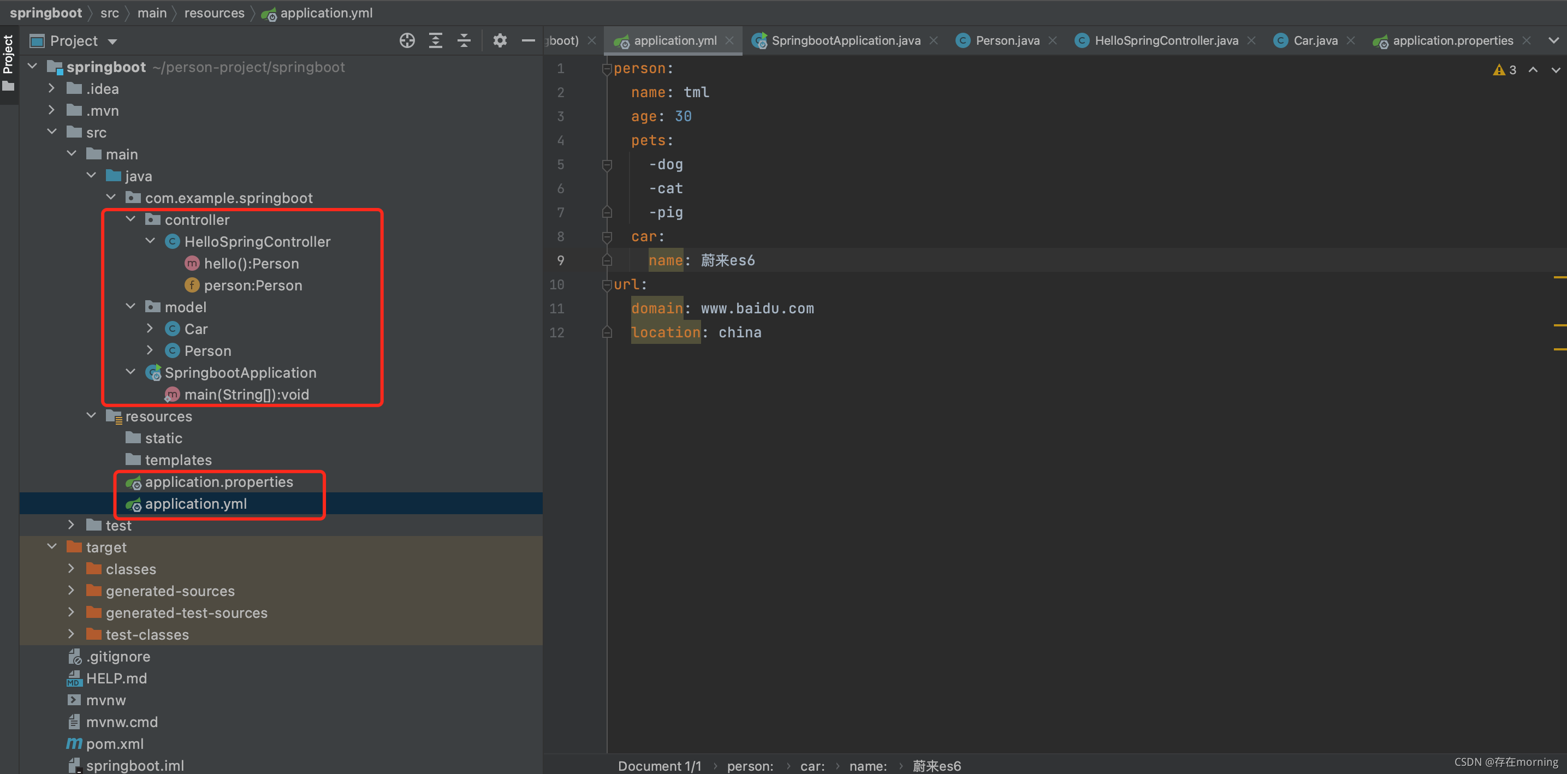Switch to the Person.java tab

(1007, 41)
